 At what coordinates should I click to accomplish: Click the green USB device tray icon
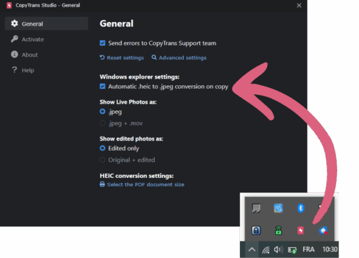tap(278, 231)
